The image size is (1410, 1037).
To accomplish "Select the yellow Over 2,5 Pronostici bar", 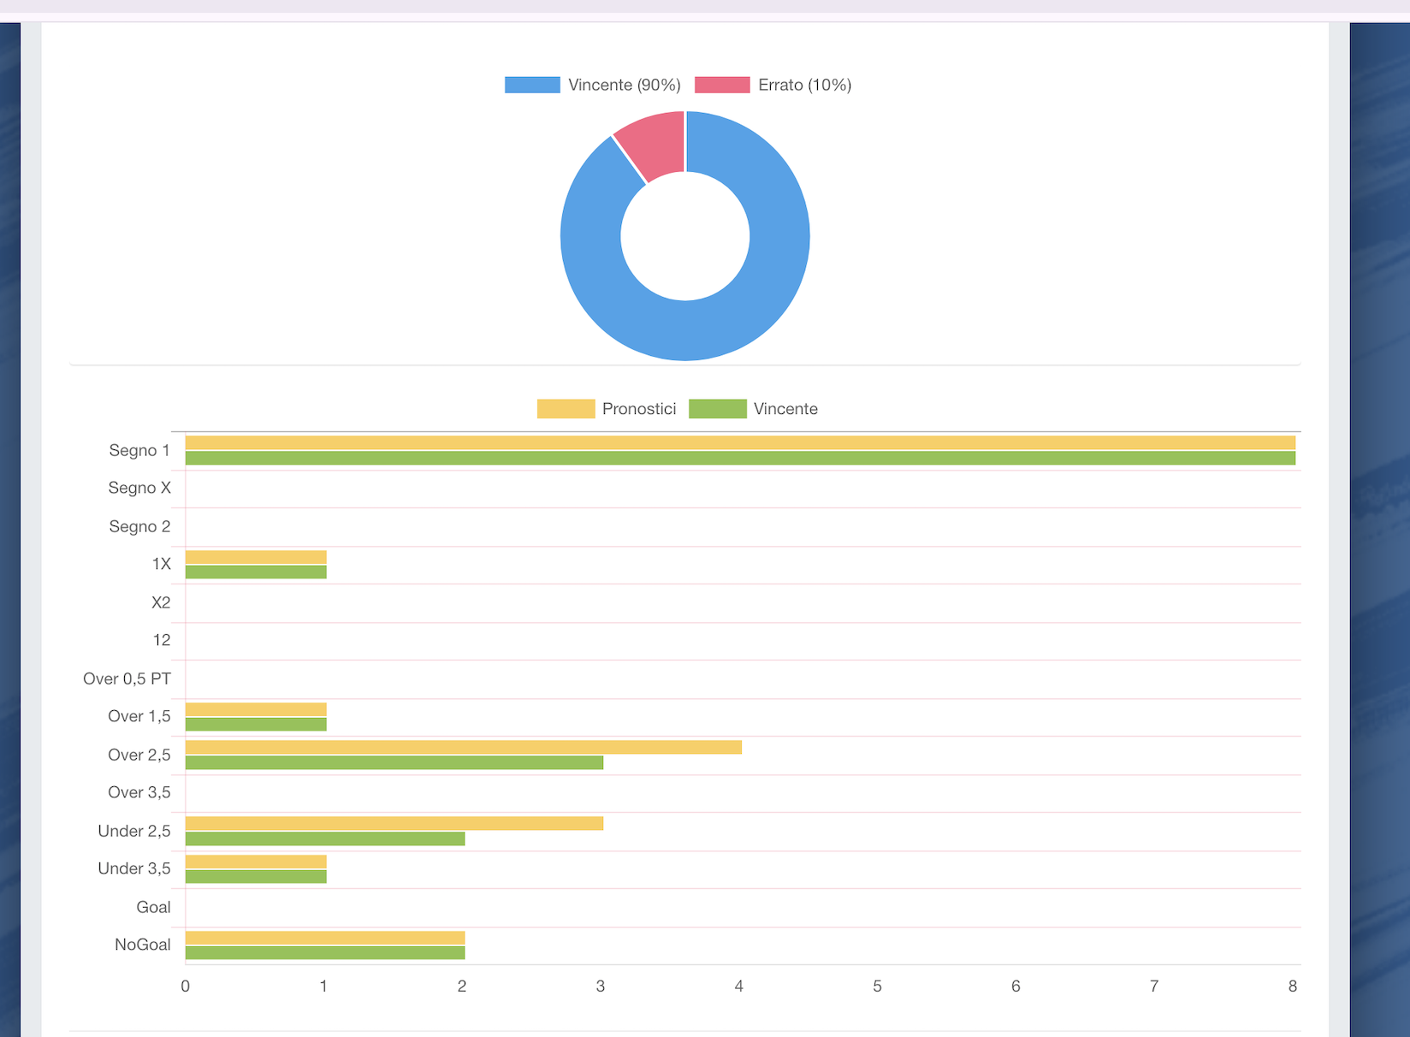I will [x=463, y=747].
